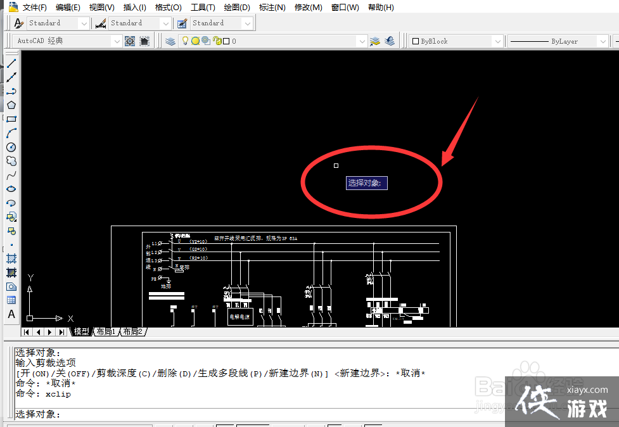Toggle freeze for layer 0
619x427 pixels.
(195, 40)
